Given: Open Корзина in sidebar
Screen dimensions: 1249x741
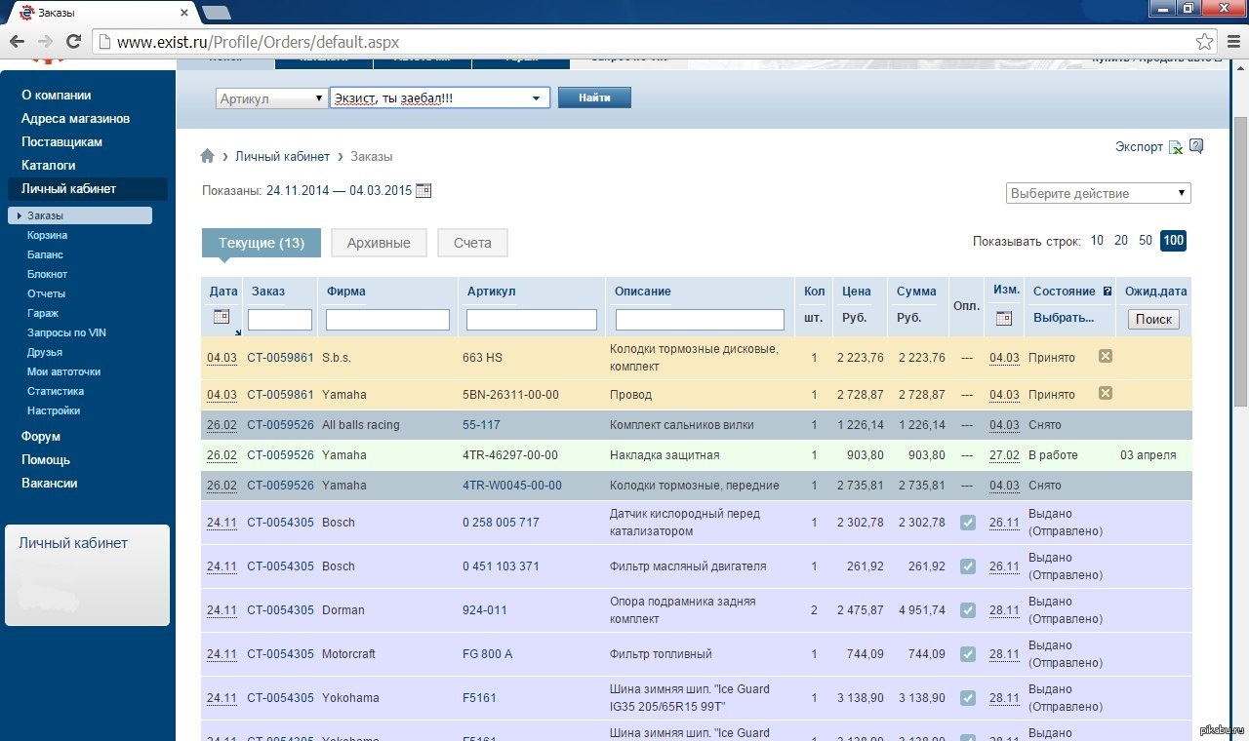Looking at the screenshot, I should 47,235.
